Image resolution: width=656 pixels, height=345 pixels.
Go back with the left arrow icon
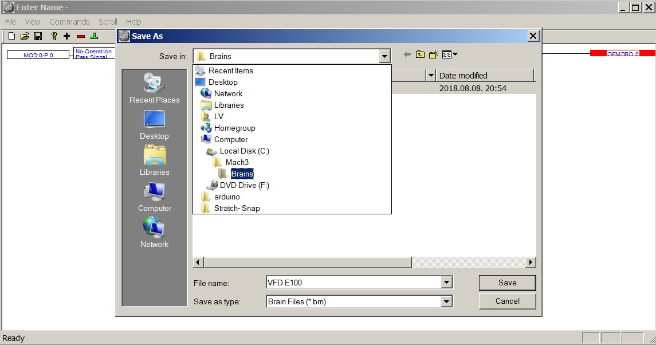tap(407, 54)
